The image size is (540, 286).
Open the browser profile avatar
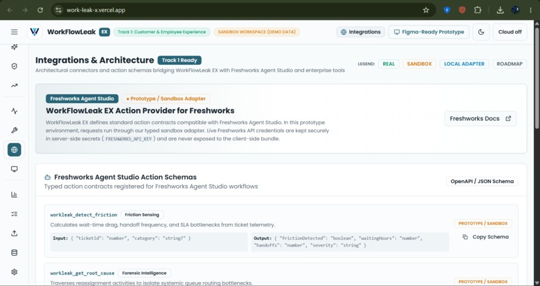(x=515, y=10)
